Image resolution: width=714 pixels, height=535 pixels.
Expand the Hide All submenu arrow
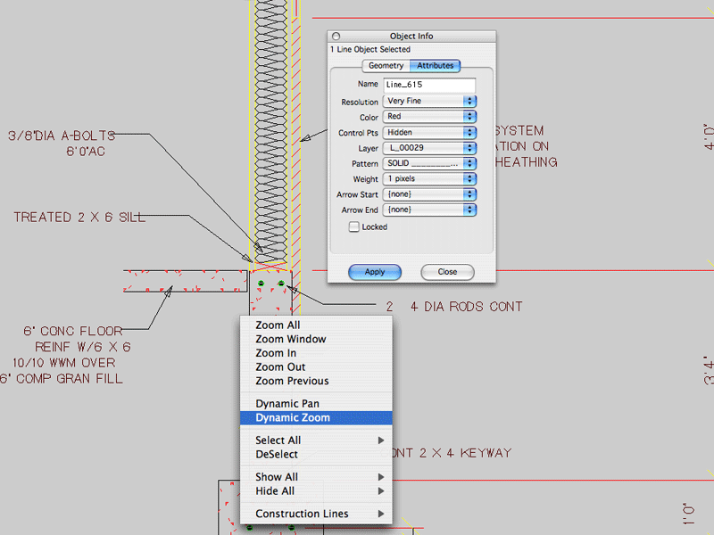tap(381, 491)
